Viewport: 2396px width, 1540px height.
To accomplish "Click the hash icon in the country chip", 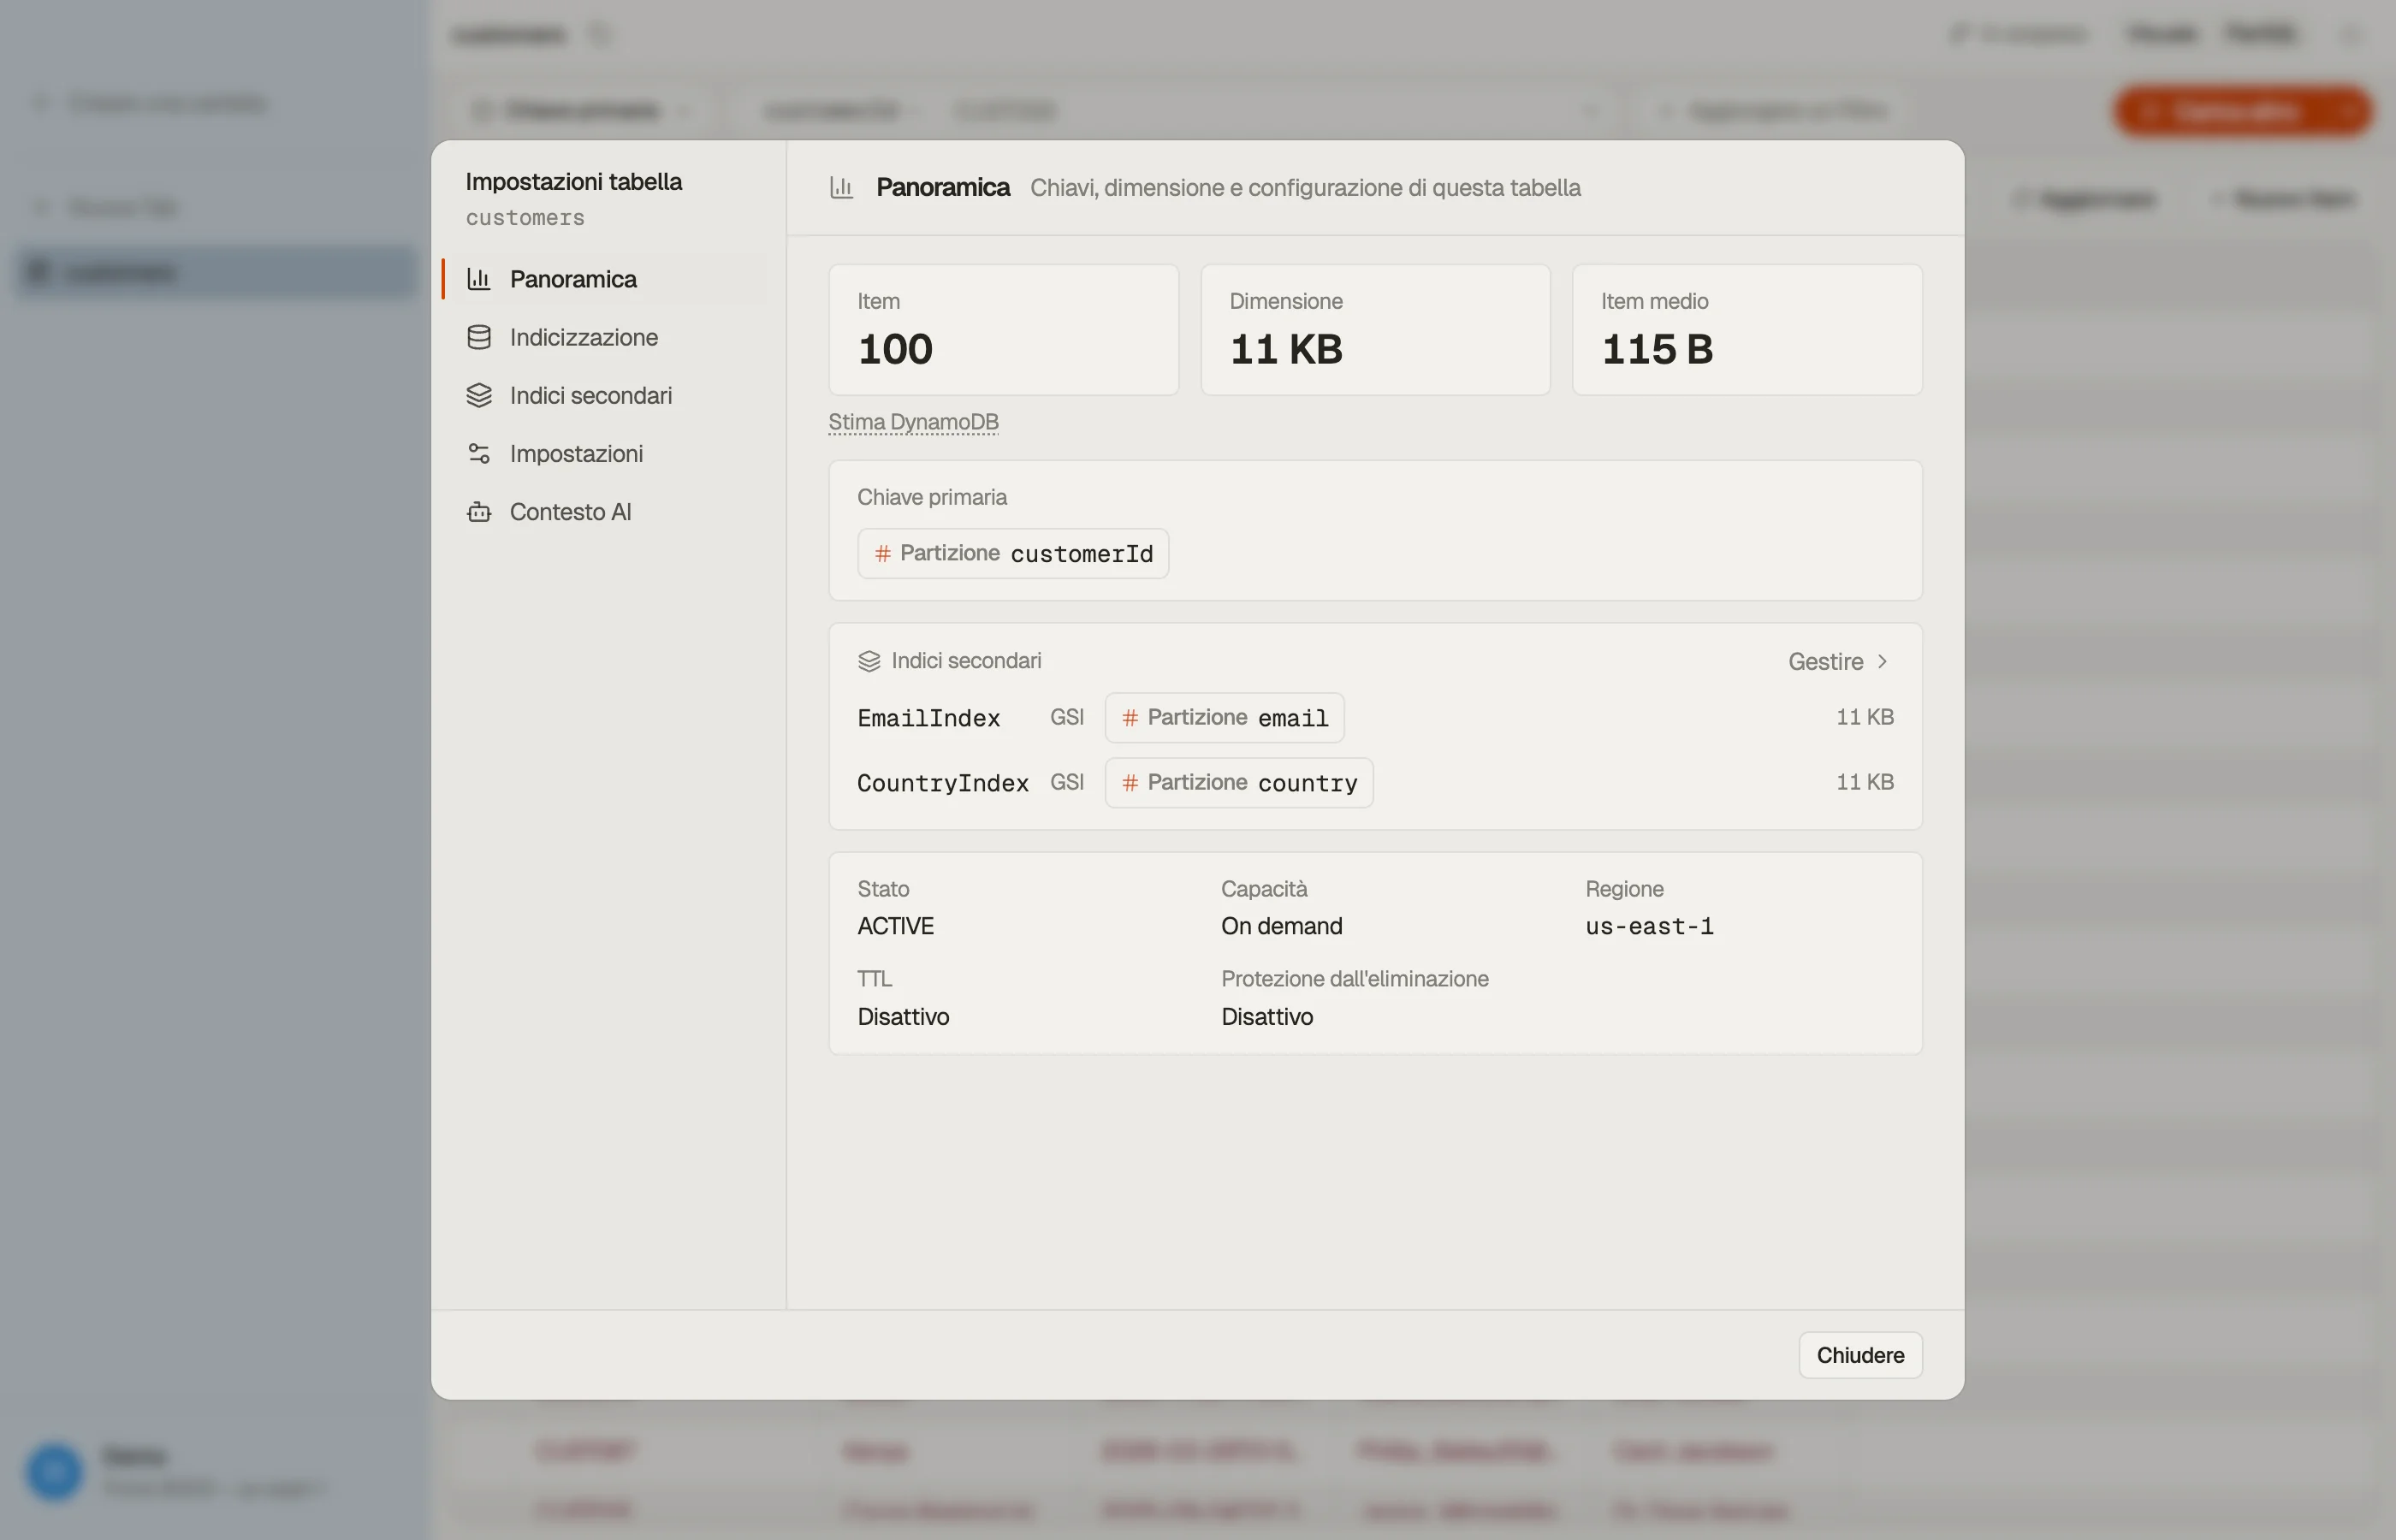I will pyautogui.click(x=1130, y=782).
